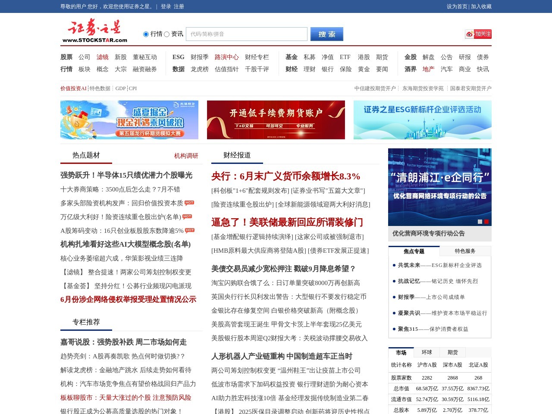Open the 环球 market tab

tap(427, 352)
